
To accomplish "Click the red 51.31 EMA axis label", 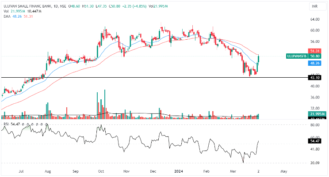I will click(x=315, y=51).
